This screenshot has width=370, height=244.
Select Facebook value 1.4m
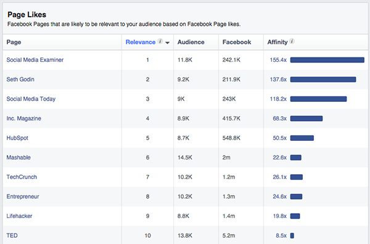(x=229, y=216)
